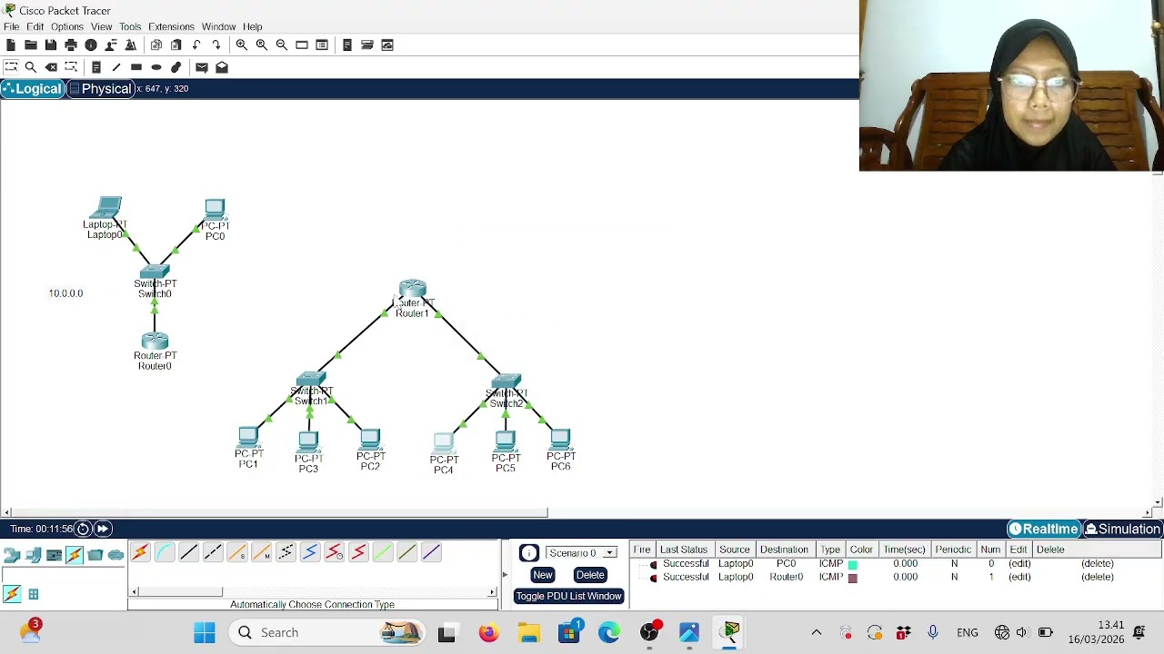Delete the Laptop0 to Router0 PDU
This screenshot has height=654, width=1164.
coord(1098,578)
